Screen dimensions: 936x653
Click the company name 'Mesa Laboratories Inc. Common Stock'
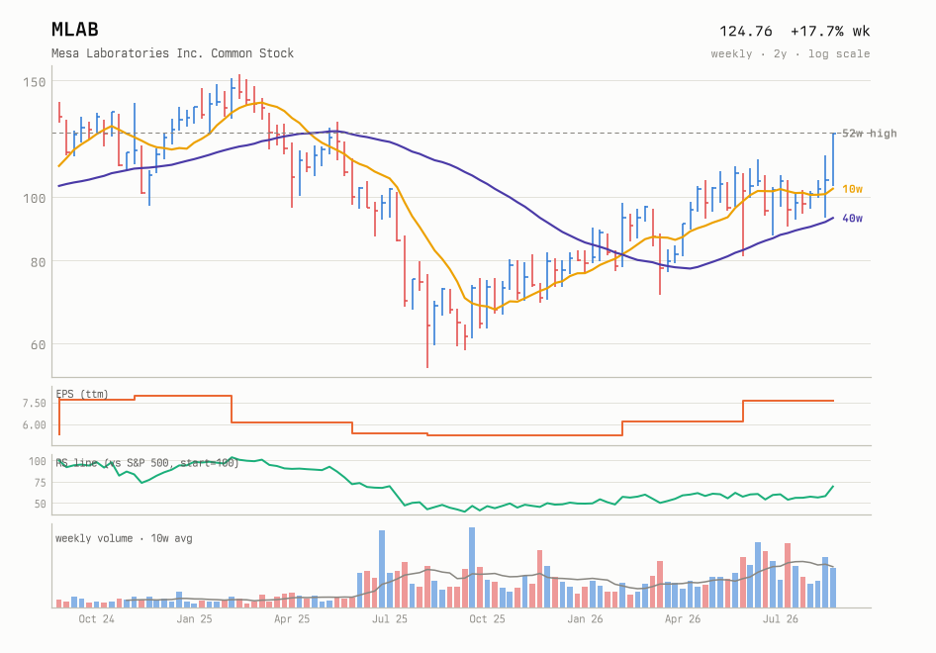[172, 53]
